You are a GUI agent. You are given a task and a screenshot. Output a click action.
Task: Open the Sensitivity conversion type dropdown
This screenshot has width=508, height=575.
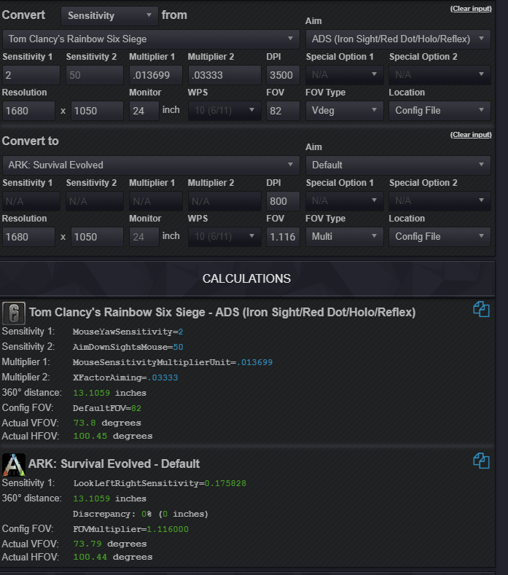(x=109, y=16)
